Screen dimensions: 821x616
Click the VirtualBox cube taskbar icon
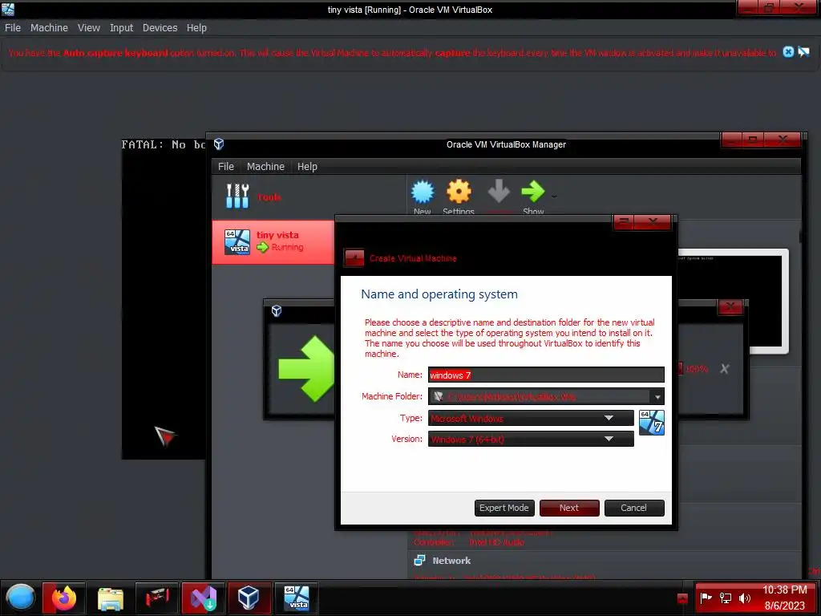point(249,598)
